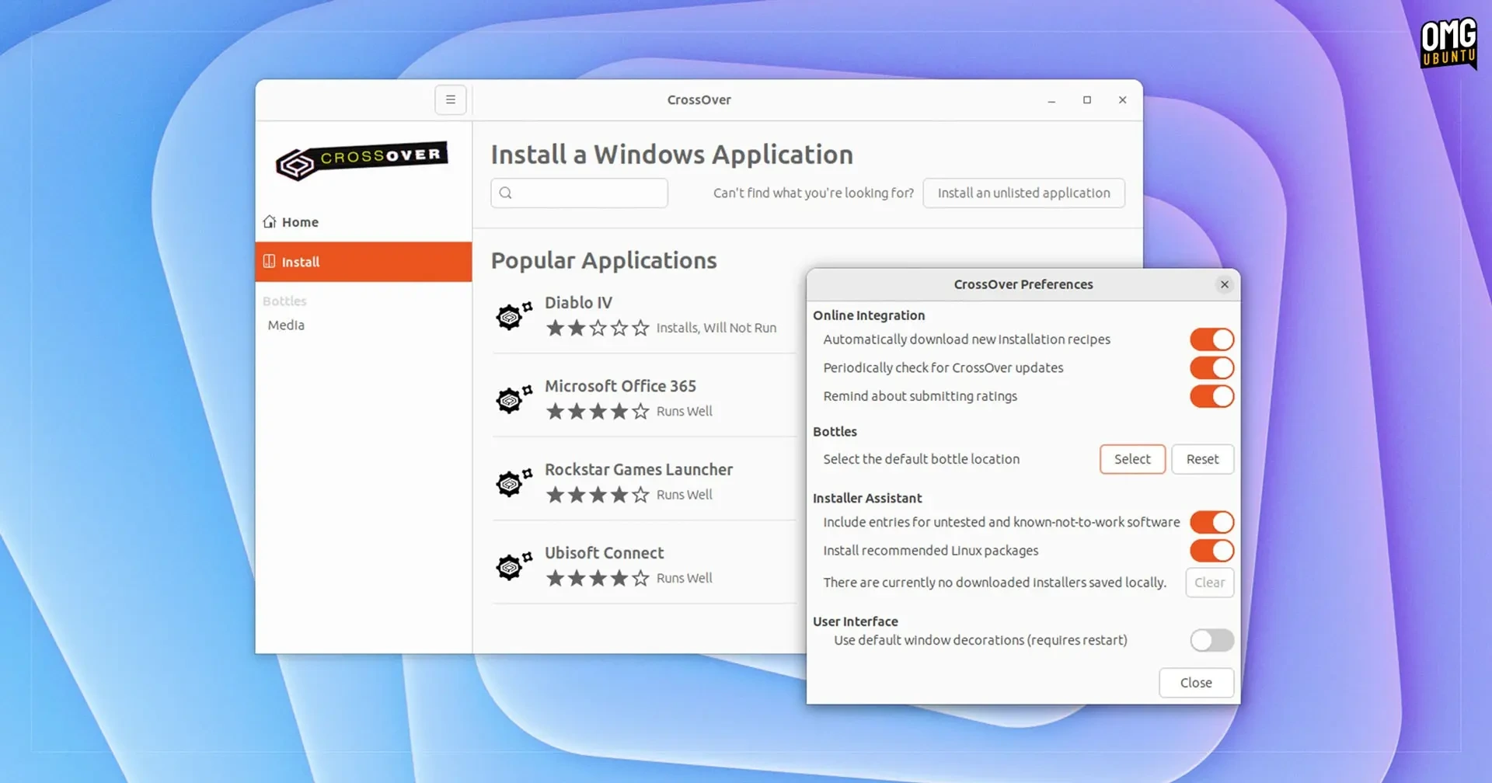Click 'Select the default bottle location' label
The image size is (1492, 783).
coord(921,459)
